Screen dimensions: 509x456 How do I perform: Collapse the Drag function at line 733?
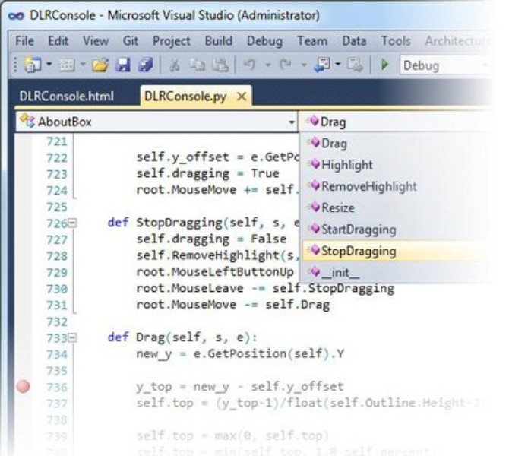(73, 337)
